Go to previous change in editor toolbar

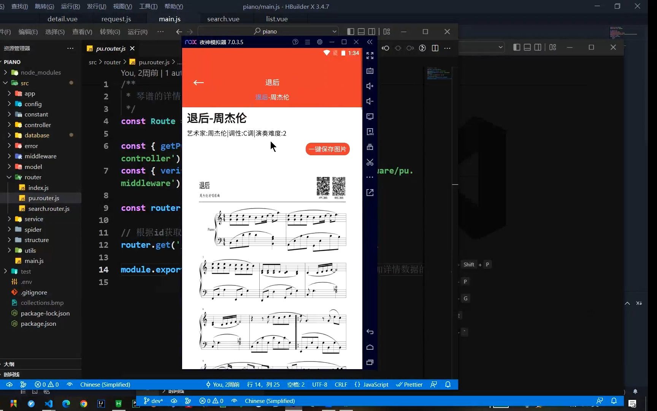click(x=386, y=48)
